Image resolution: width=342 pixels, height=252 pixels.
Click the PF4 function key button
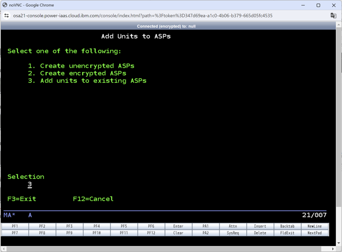click(x=97, y=226)
